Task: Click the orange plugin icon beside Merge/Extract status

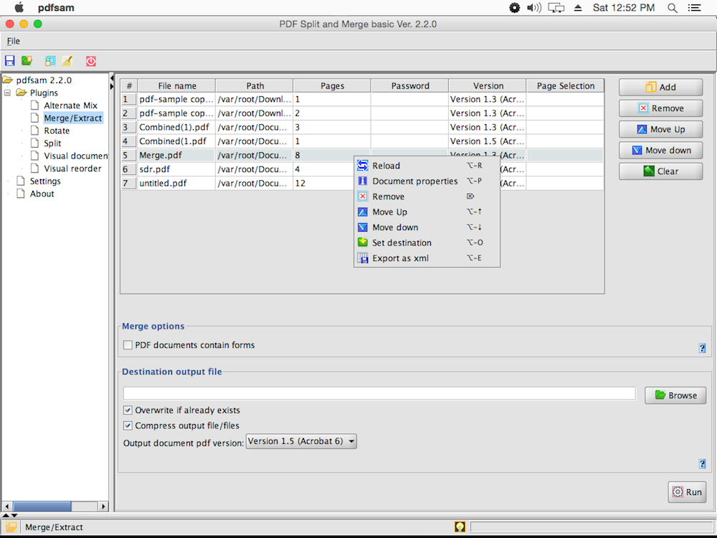Action: tap(11, 527)
